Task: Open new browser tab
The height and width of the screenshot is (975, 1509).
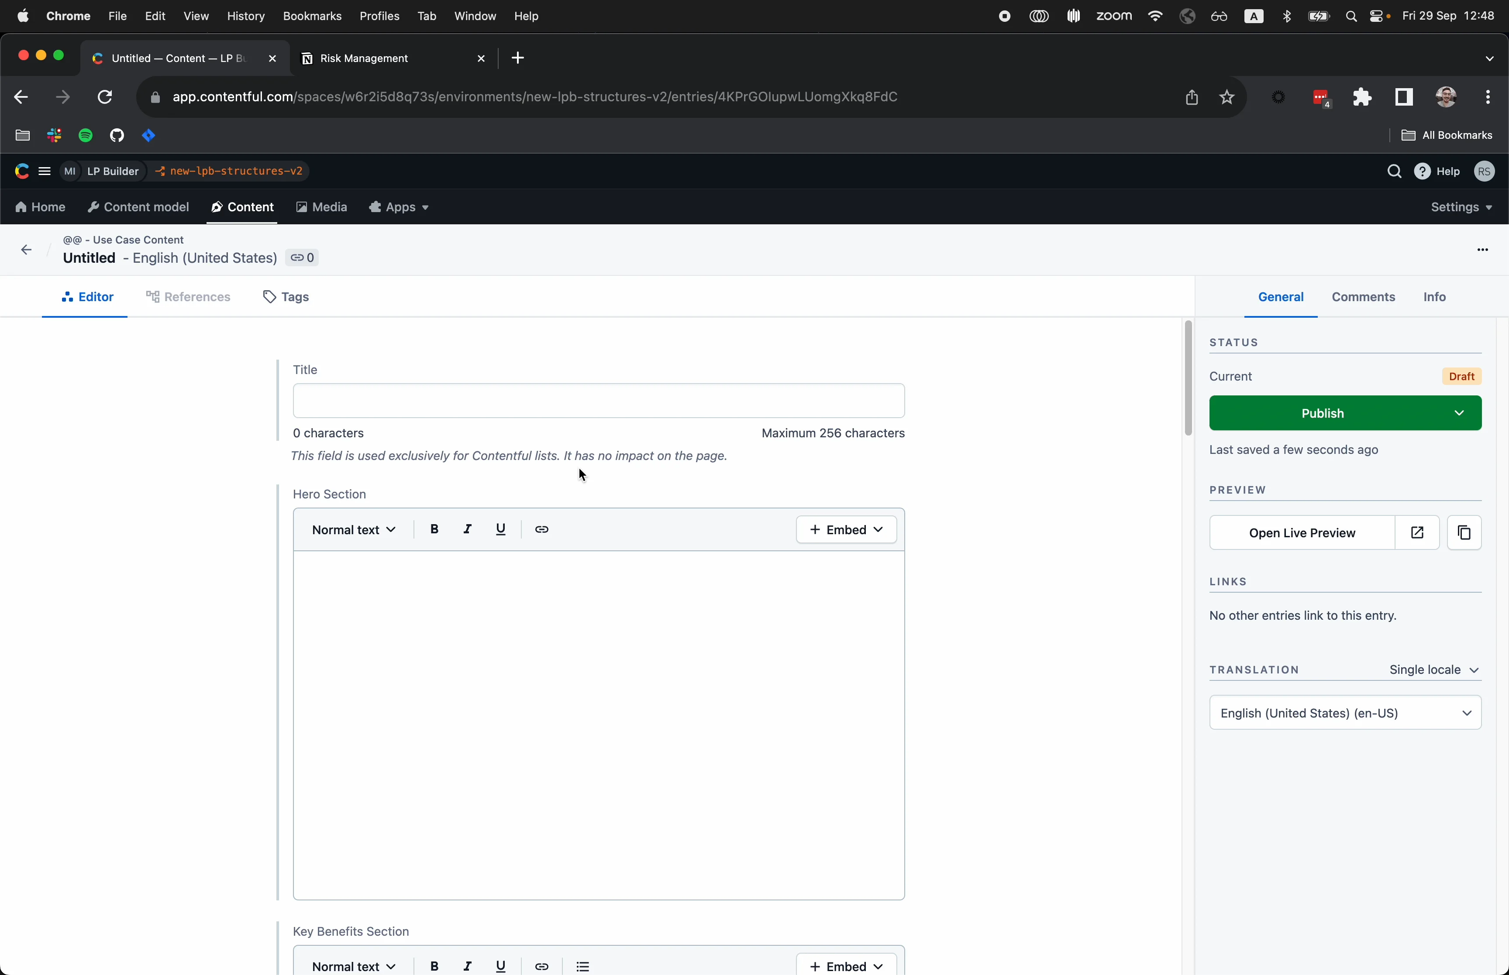Action: (x=517, y=58)
